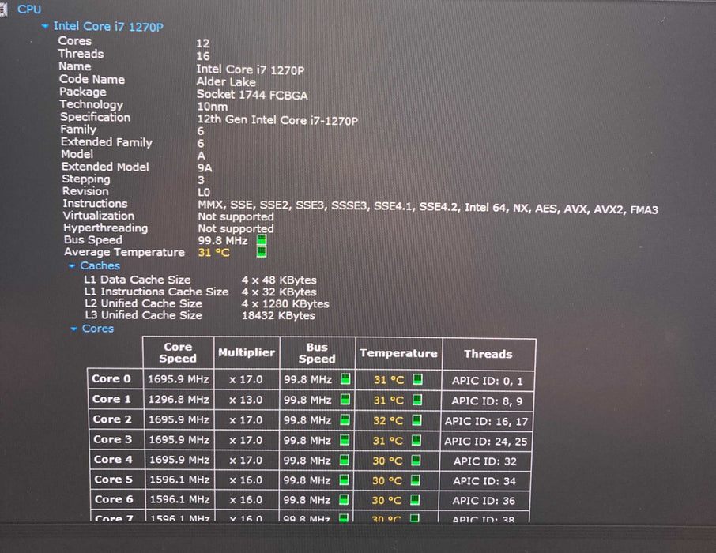Click the green indicator next to Average Temperature

(x=262, y=252)
